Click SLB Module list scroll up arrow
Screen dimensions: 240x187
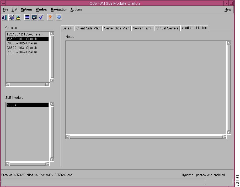click(x=52, y=104)
